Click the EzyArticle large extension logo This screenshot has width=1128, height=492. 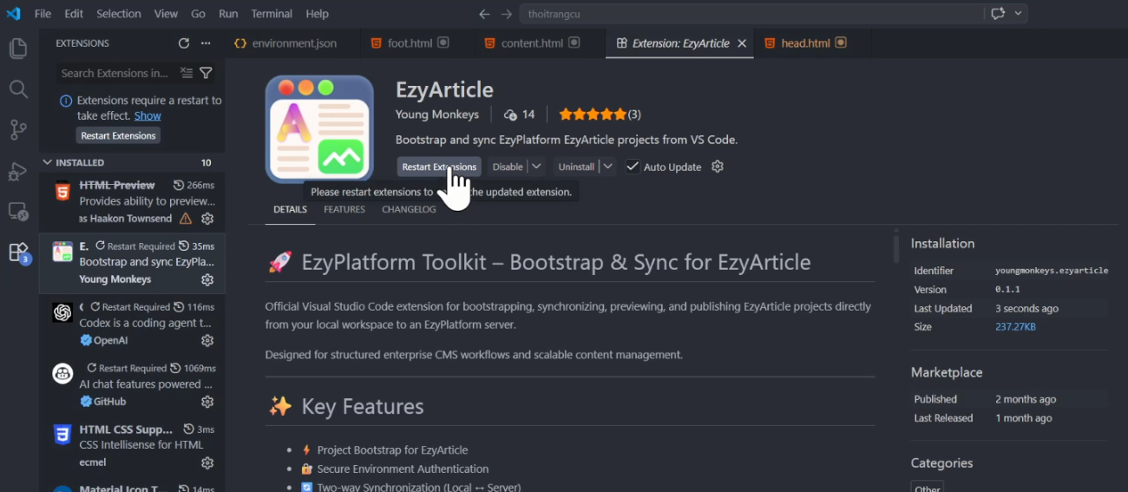[319, 129]
